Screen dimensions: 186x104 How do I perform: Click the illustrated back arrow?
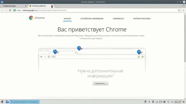[41, 57]
